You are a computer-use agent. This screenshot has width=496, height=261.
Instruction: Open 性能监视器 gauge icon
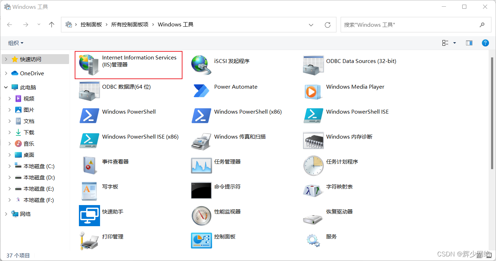pyautogui.click(x=201, y=216)
